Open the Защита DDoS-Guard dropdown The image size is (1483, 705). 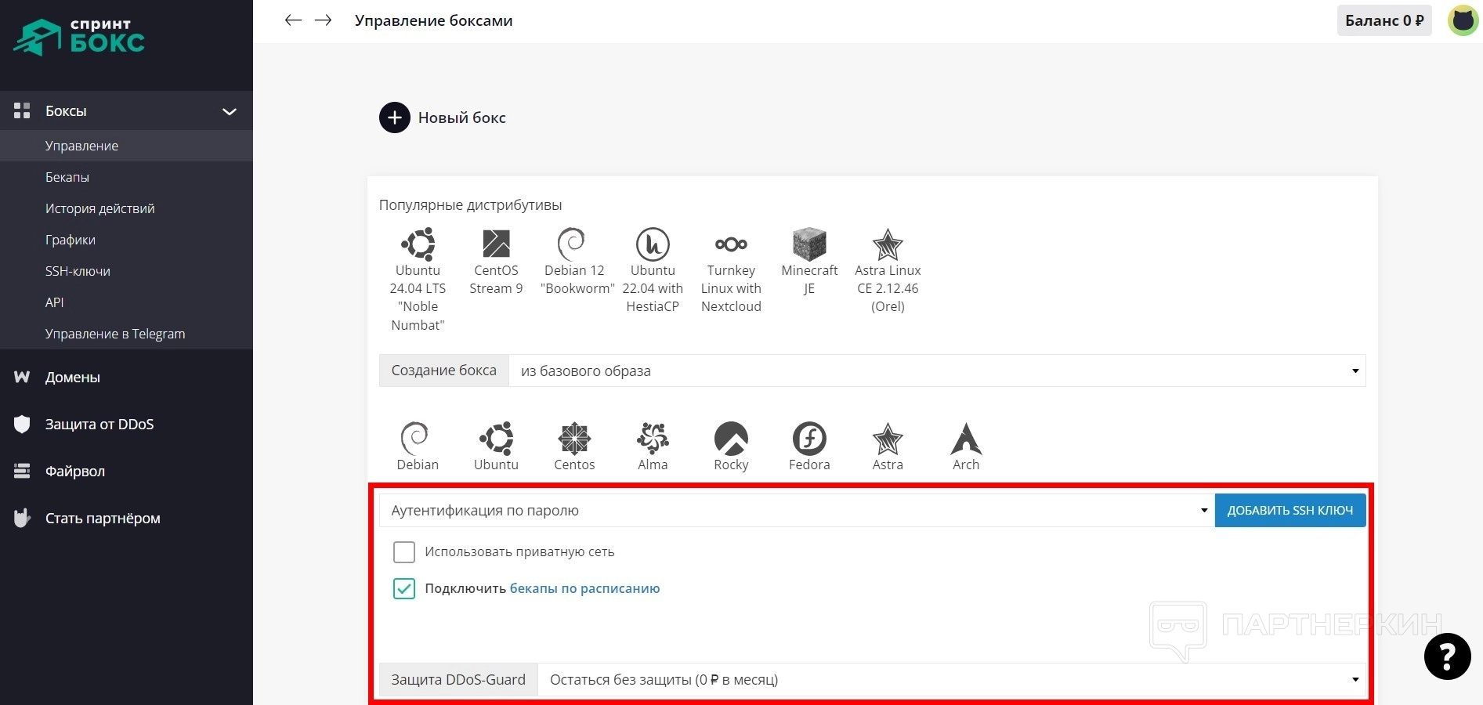[x=952, y=679]
